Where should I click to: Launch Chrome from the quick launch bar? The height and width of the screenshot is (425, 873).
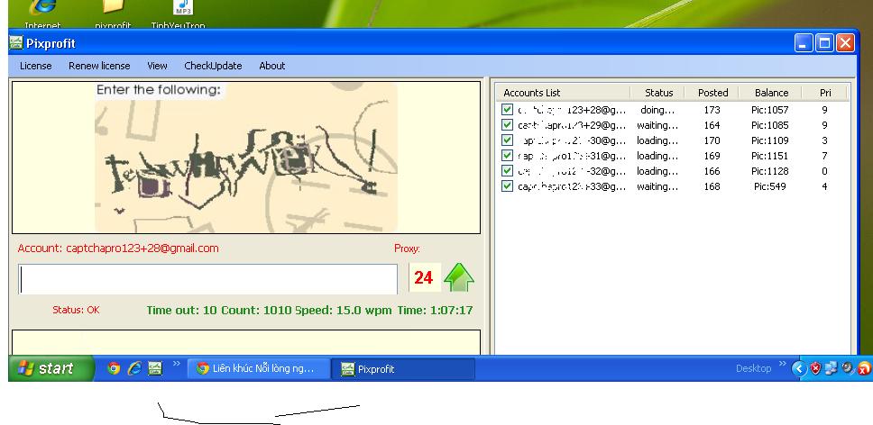click(114, 368)
